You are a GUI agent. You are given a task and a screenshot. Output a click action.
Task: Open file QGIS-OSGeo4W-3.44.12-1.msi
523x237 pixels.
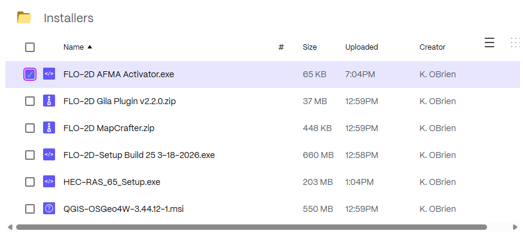(x=123, y=209)
